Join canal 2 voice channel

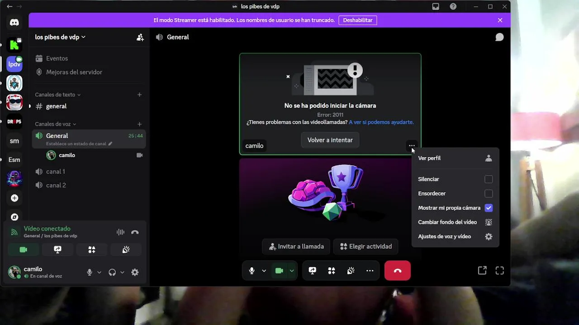click(x=89, y=186)
